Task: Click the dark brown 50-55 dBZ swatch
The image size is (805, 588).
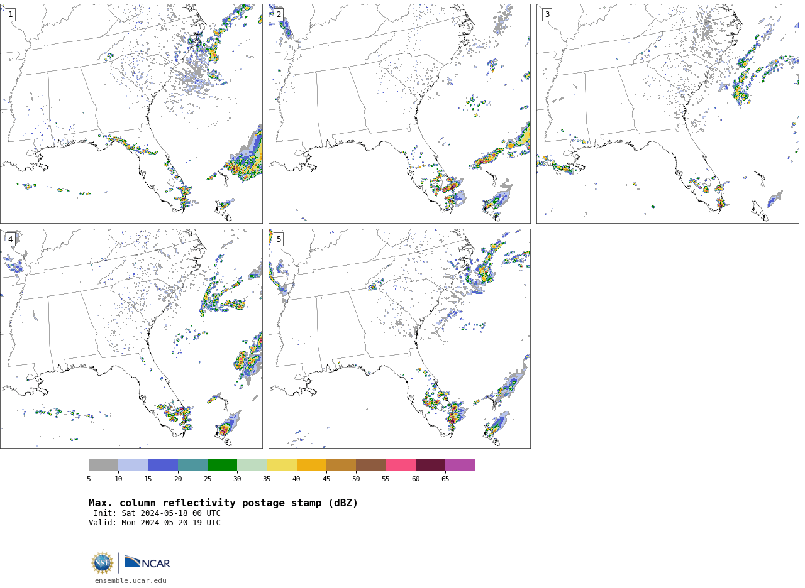Action: pos(370,465)
